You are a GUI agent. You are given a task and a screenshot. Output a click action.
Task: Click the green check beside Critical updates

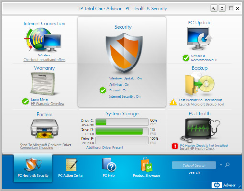click(x=186, y=58)
